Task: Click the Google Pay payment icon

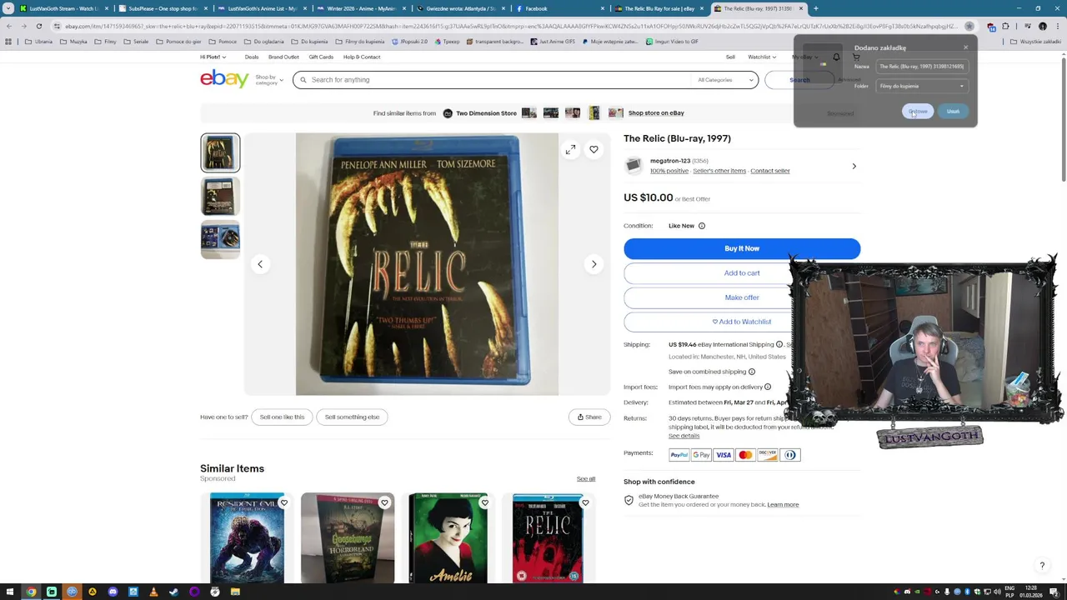Action: point(701,455)
